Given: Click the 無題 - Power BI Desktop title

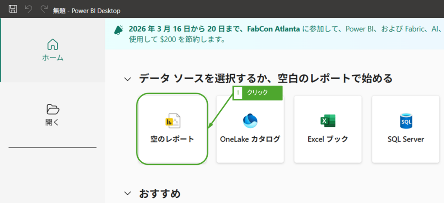Looking at the screenshot, I should [87, 10].
